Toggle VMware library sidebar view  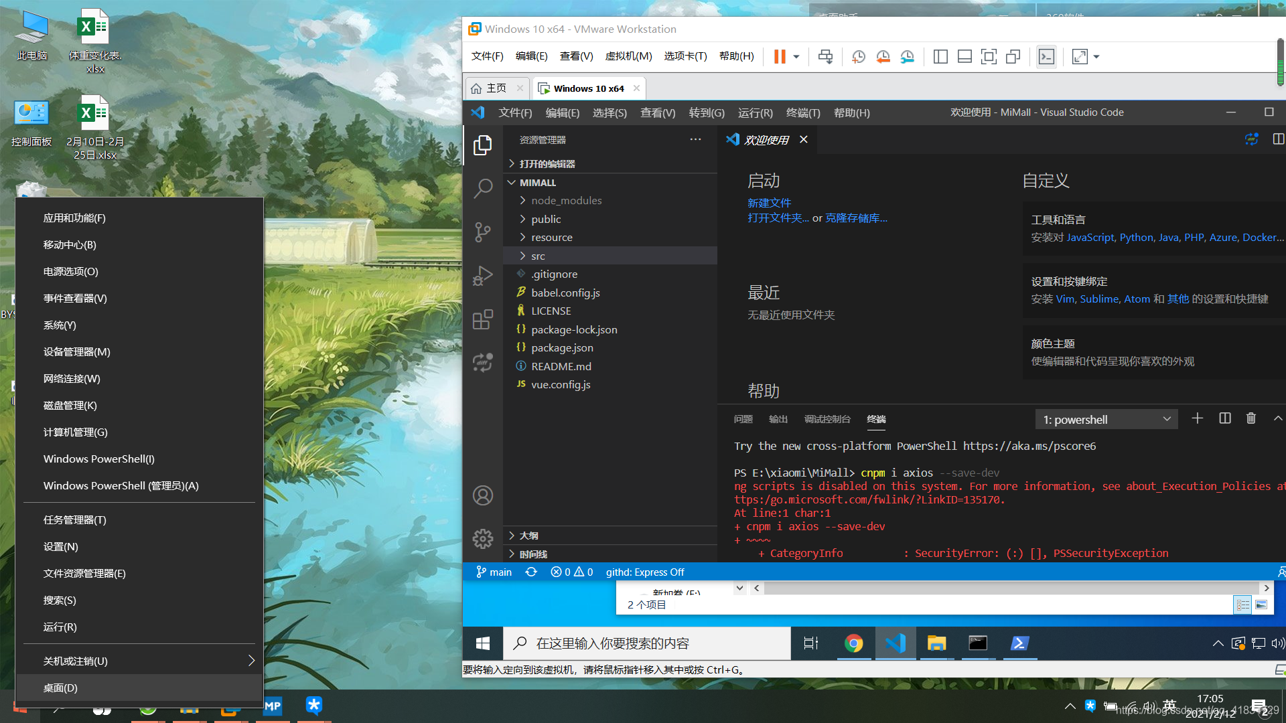pos(940,57)
